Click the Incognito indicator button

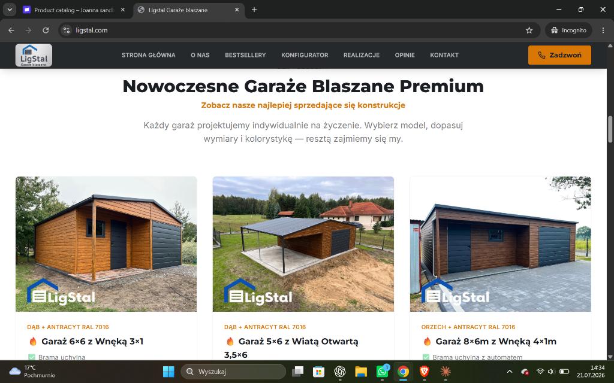pyautogui.click(x=568, y=30)
